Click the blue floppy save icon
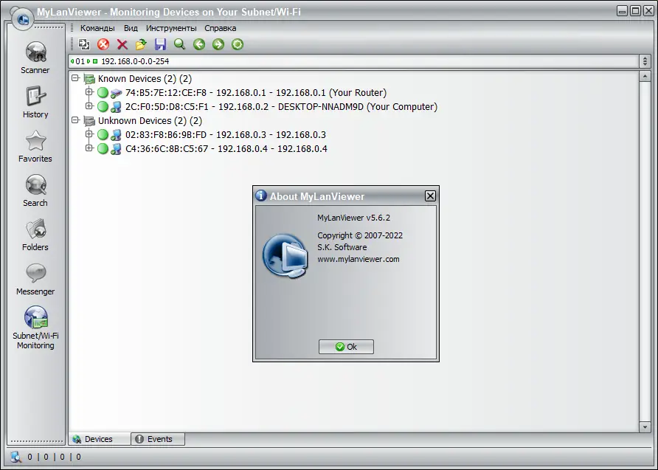The height and width of the screenshot is (470, 658). (x=160, y=44)
